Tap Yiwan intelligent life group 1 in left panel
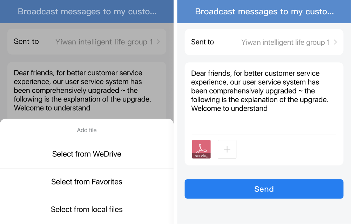 (104, 42)
